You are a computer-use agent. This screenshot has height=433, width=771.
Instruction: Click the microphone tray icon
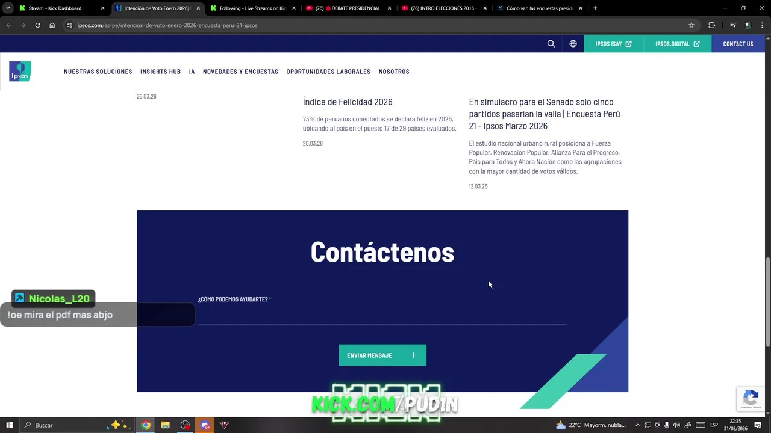coord(667,425)
